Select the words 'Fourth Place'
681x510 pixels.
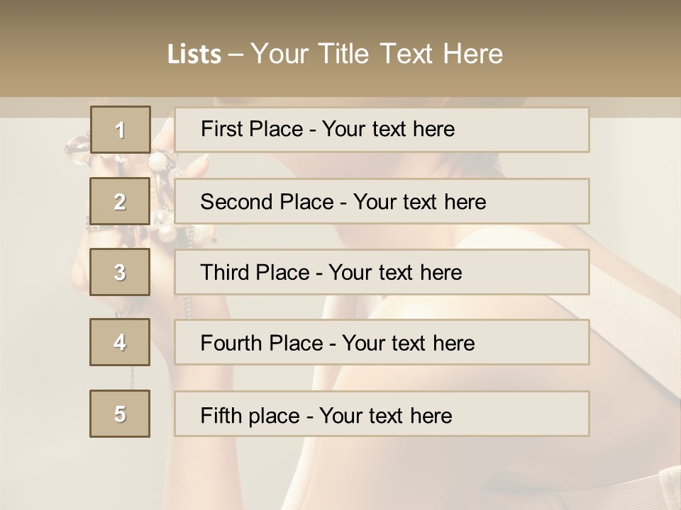262,343
